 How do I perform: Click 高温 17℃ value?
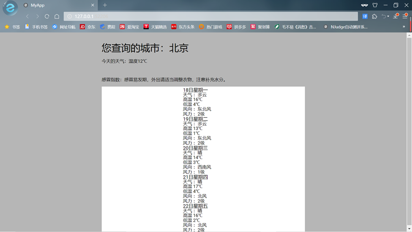tap(192, 187)
